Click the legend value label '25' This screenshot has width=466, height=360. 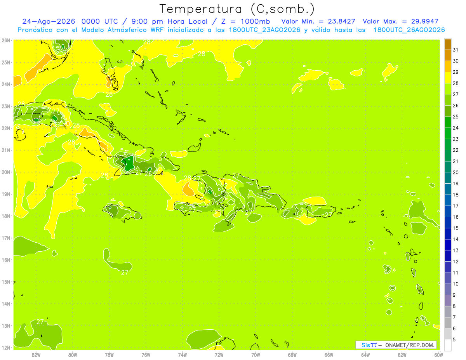[x=456, y=117]
